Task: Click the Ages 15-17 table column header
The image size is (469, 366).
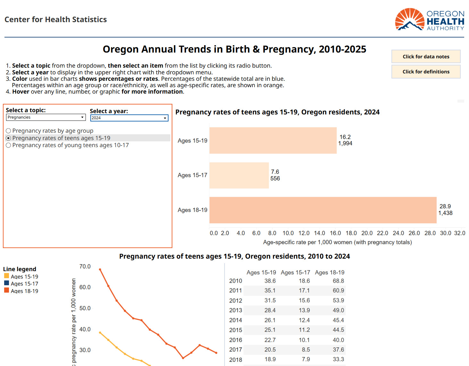Action: coord(295,272)
